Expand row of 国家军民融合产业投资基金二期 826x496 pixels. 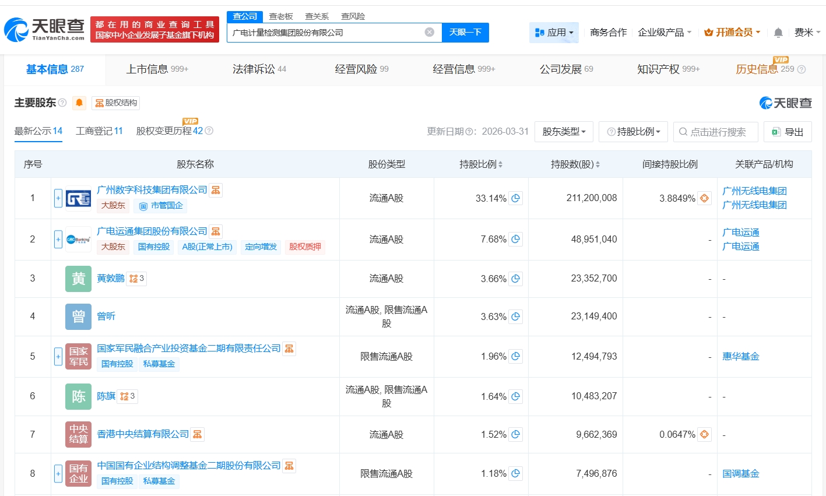[x=58, y=356]
